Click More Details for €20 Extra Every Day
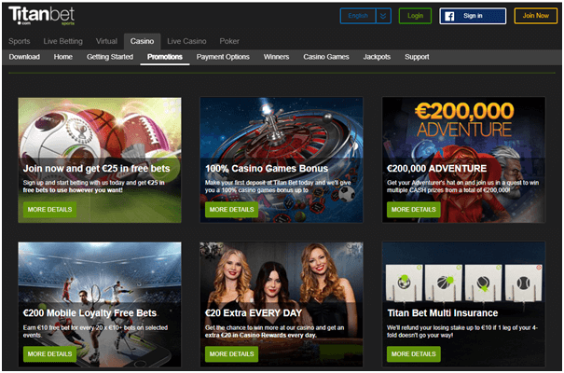Viewport: 564px width, 373px height. (x=231, y=354)
